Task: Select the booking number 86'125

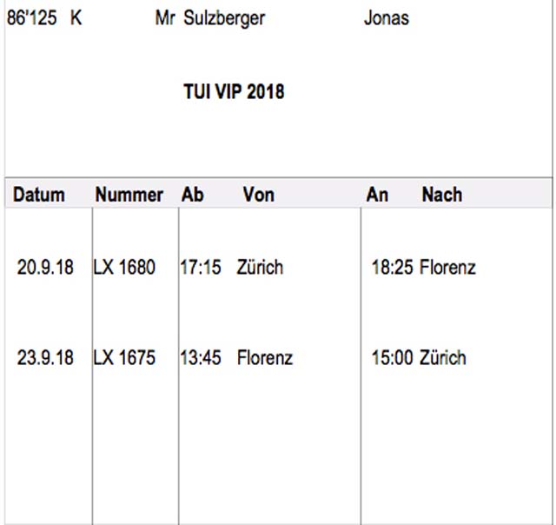Action: (32, 17)
